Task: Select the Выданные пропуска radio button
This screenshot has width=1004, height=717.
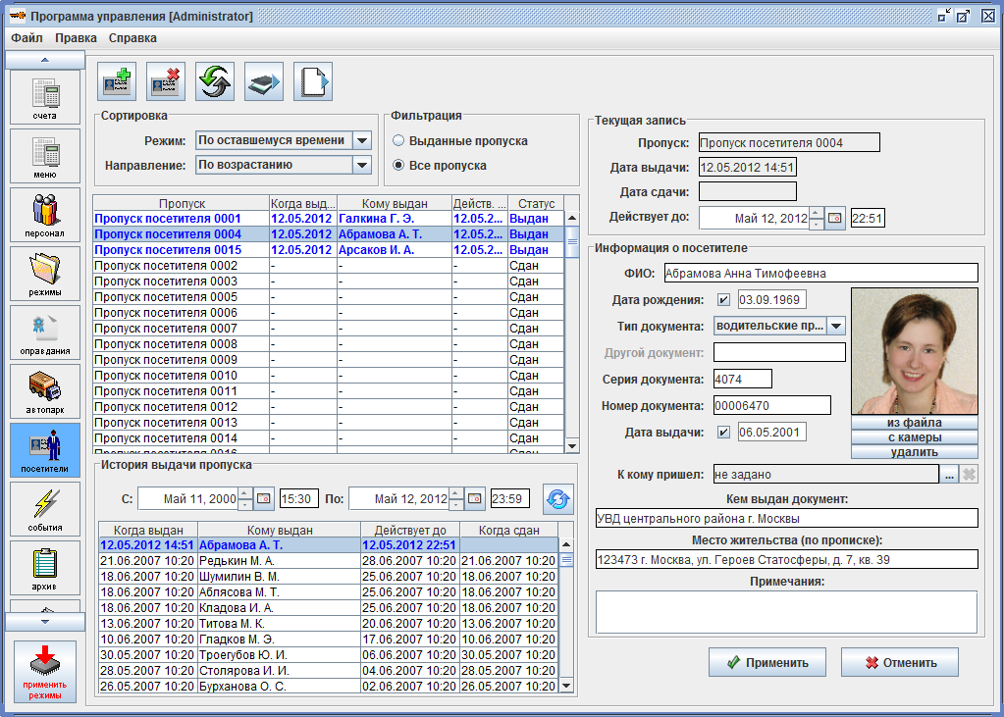Action: (x=399, y=141)
